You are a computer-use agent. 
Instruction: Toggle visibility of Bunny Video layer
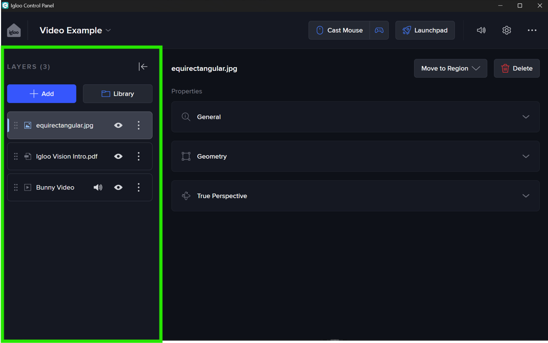(118, 187)
